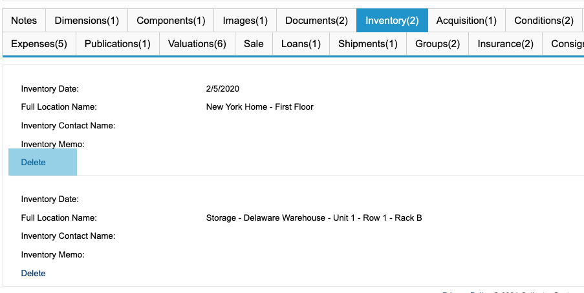Open the Images(1) tab
Screen dimensions: 584x293
[245, 21]
